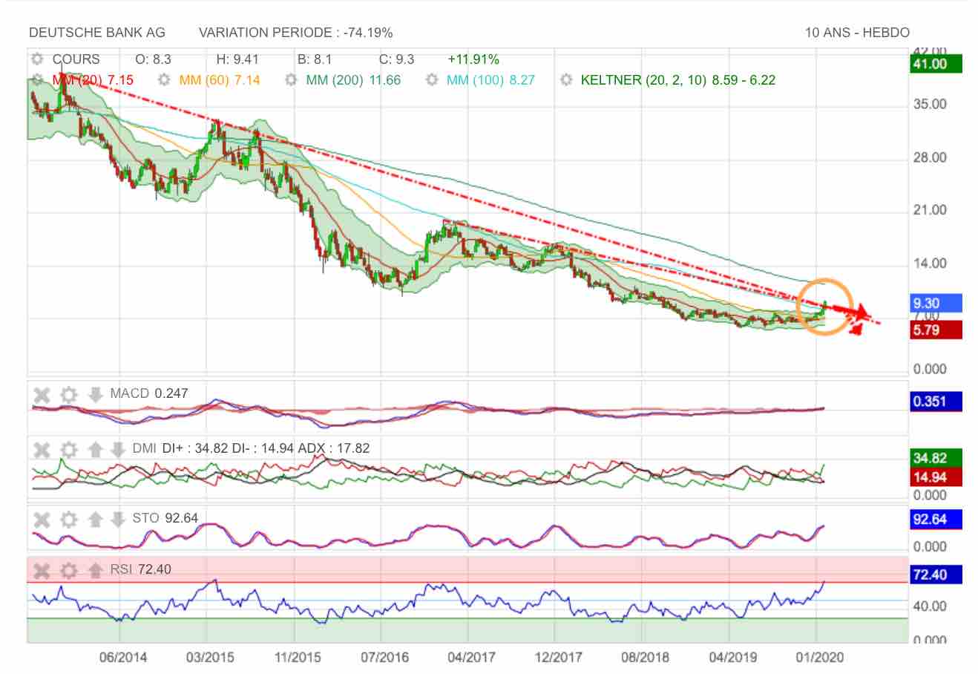
Task: Click the blue 92.64 STO value tag
Action: pos(936,520)
